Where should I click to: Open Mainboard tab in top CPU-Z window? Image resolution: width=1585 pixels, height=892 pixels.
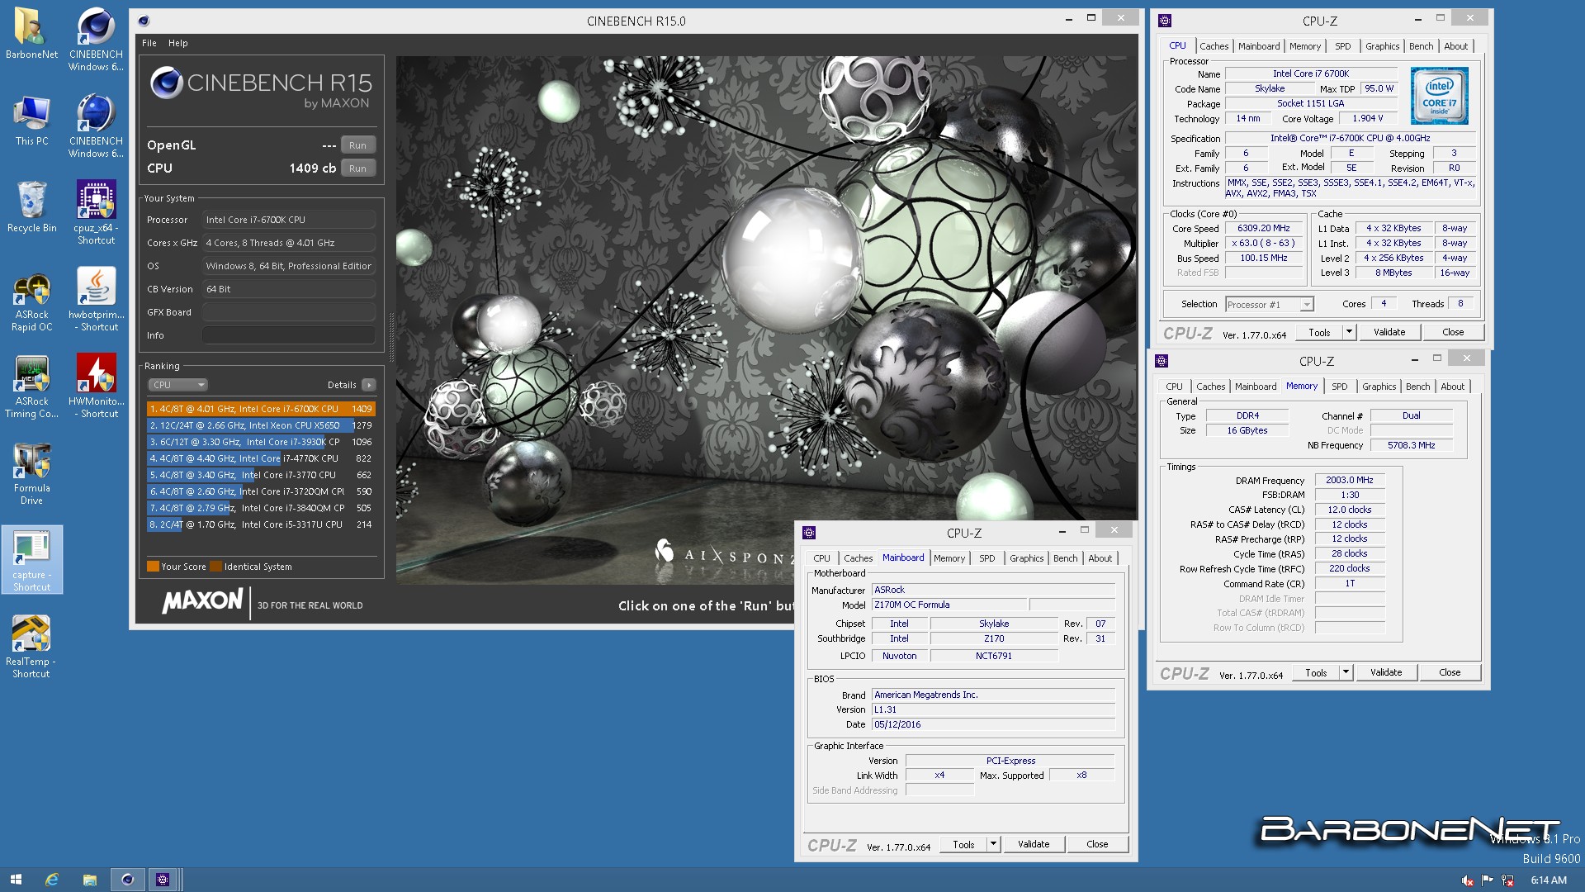pyautogui.click(x=1259, y=46)
